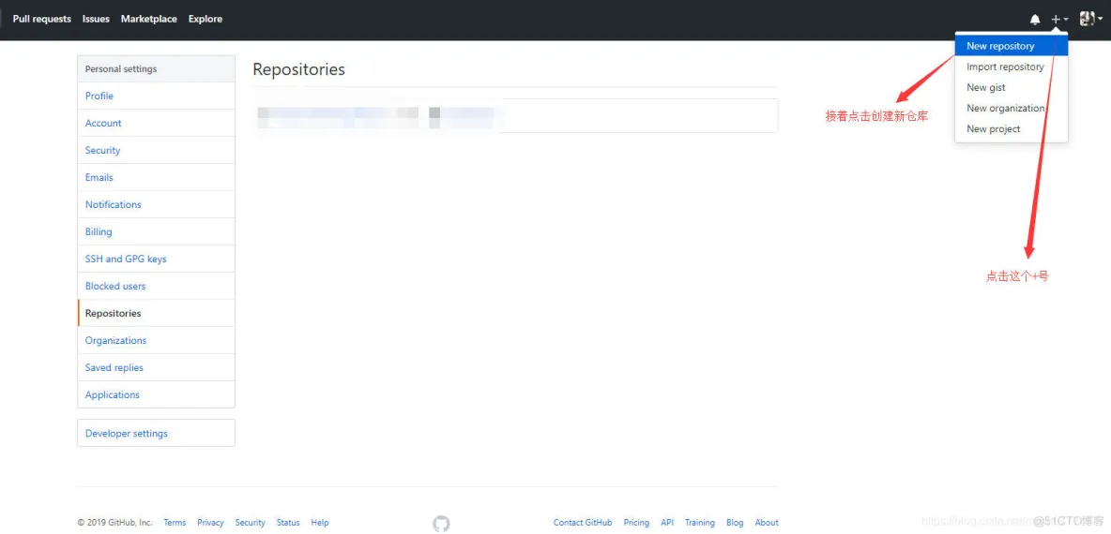Image resolution: width=1111 pixels, height=534 pixels.
Task: Open Saved replies settings
Action: (114, 368)
